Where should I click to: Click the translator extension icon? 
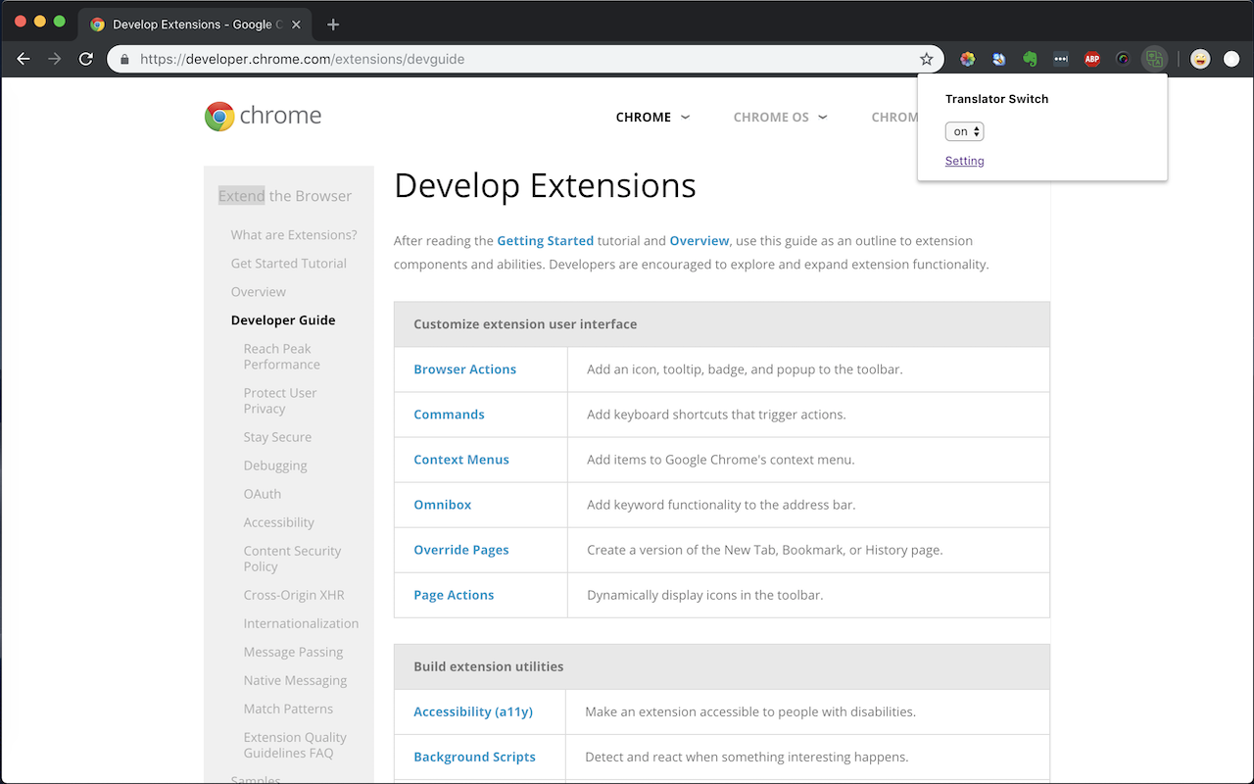(x=1155, y=59)
